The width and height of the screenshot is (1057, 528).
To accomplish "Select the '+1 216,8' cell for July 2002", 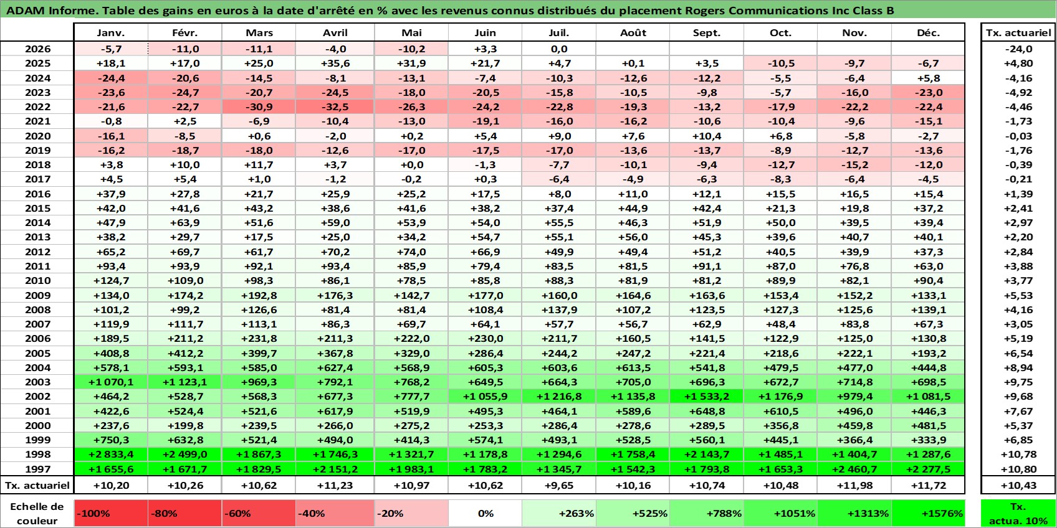I will click(559, 397).
